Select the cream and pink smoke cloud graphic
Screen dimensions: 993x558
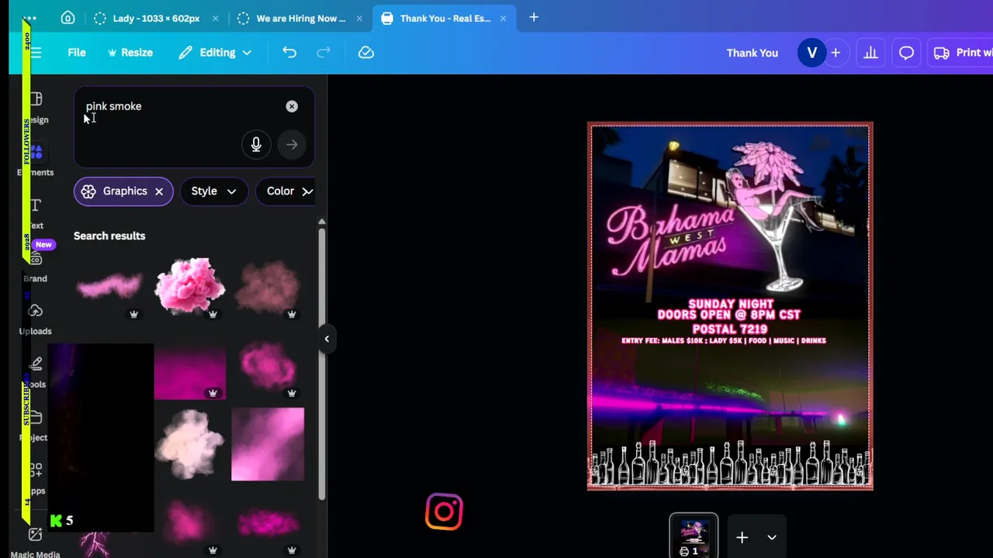(x=189, y=445)
